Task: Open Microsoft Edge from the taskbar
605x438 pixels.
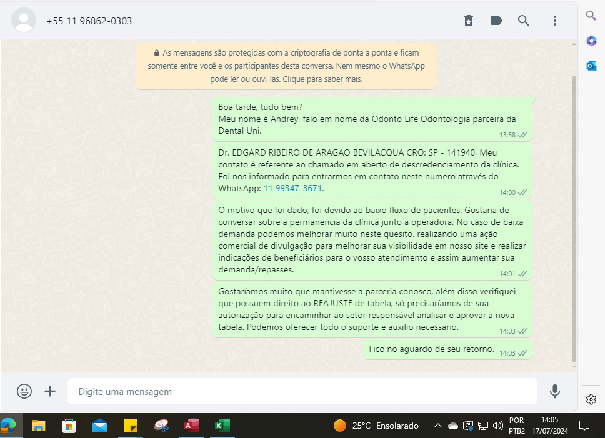Action: click(x=8, y=426)
